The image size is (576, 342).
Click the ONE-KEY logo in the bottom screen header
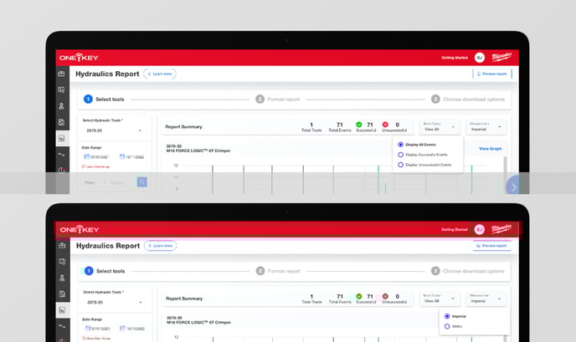(80, 230)
